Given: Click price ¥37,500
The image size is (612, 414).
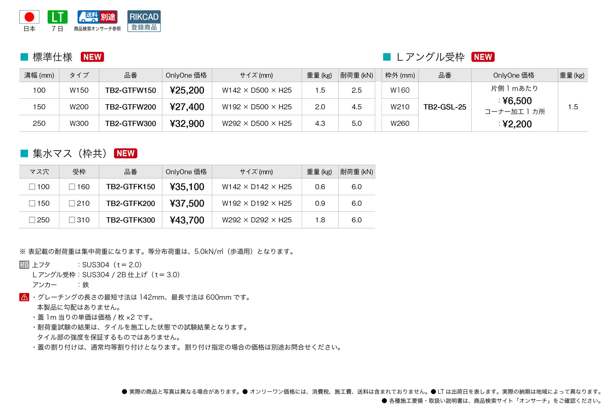Looking at the screenshot, I should [187, 203].
